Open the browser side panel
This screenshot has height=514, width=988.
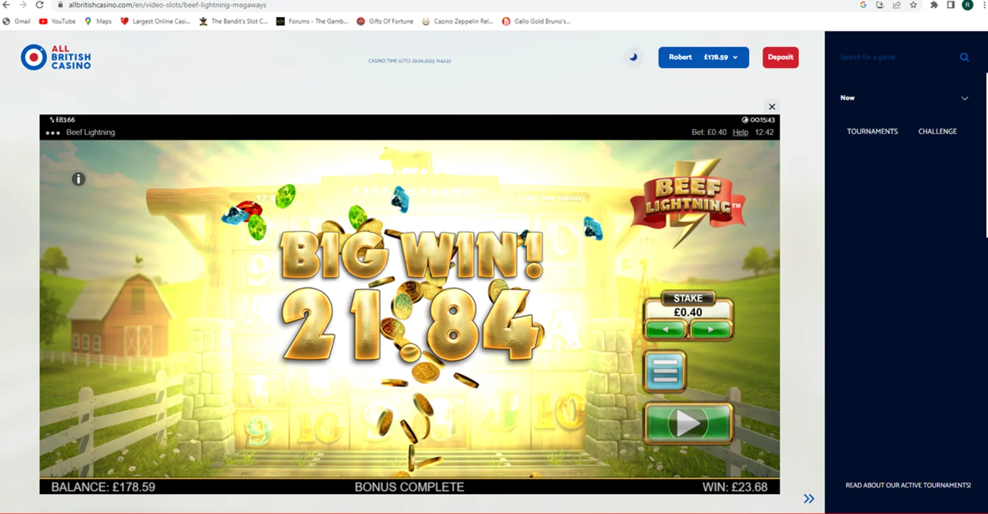pos(951,5)
